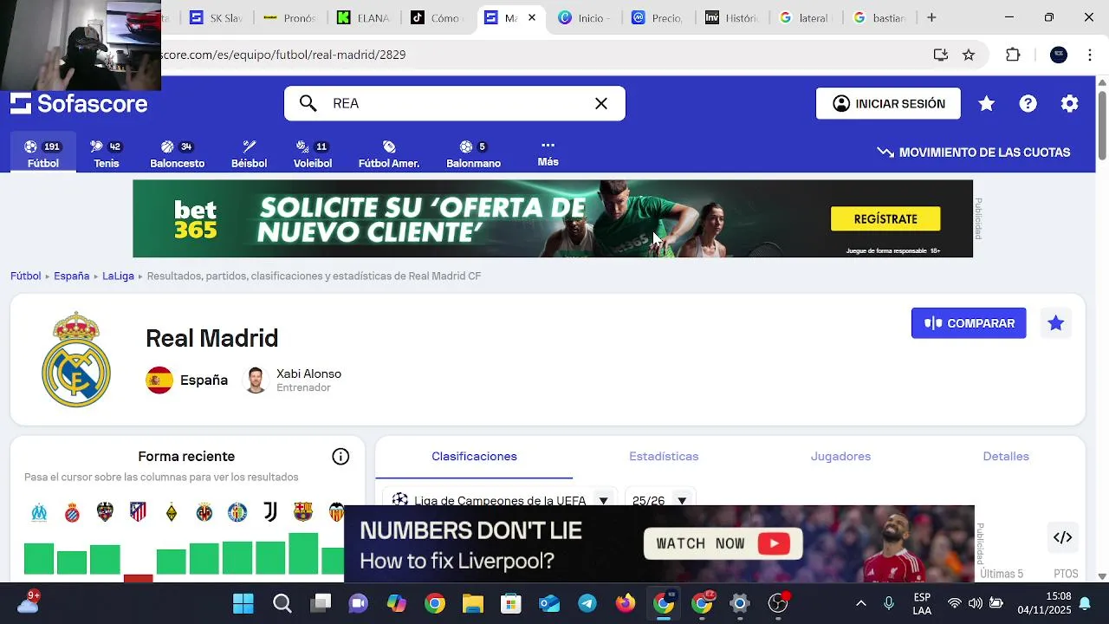Switch to the SK Slav browser tab
Viewport: 1109px width, 624px height.
pyautogui.click(x=216, y=17)
